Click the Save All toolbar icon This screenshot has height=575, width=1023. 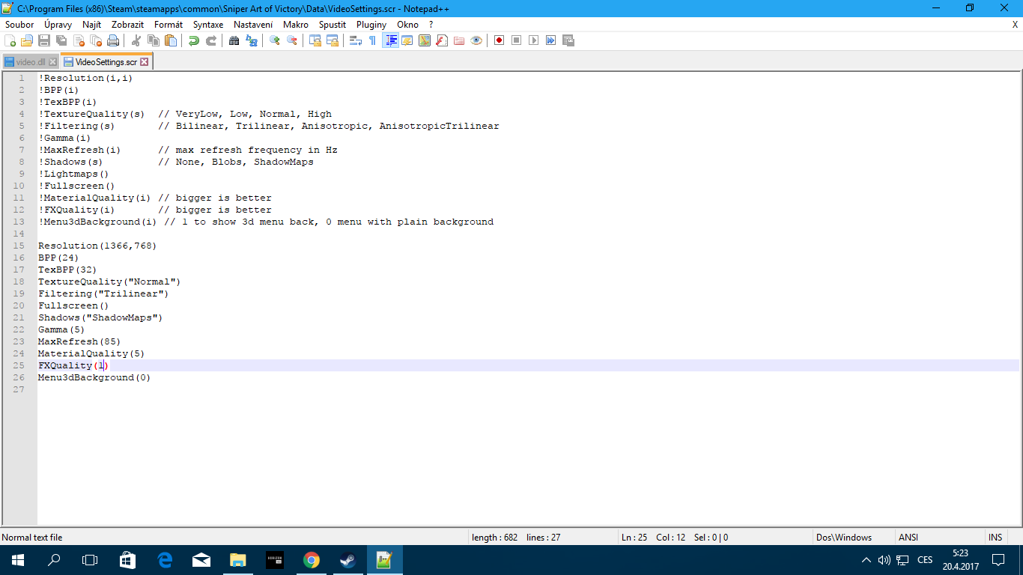61,40
